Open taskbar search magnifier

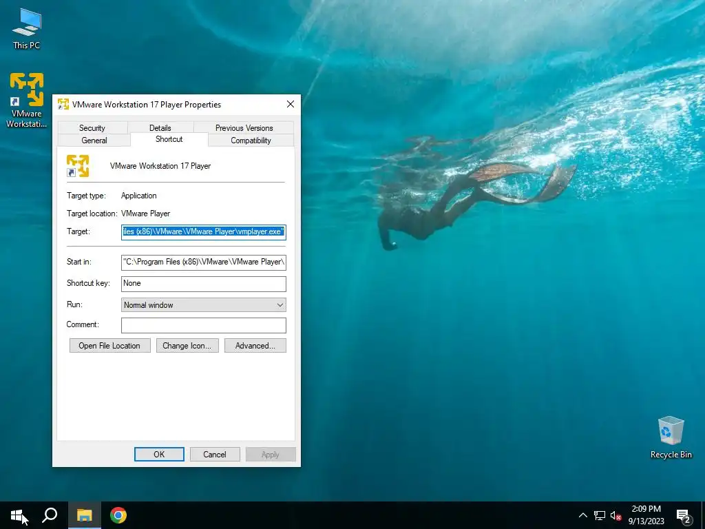coord(50,515)
